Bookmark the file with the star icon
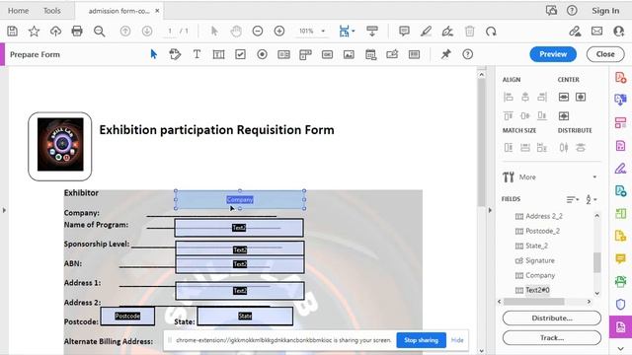 34,31
